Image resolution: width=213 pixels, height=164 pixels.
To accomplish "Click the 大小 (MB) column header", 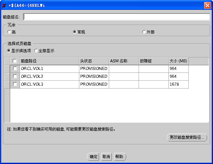I will coord(179,61).
